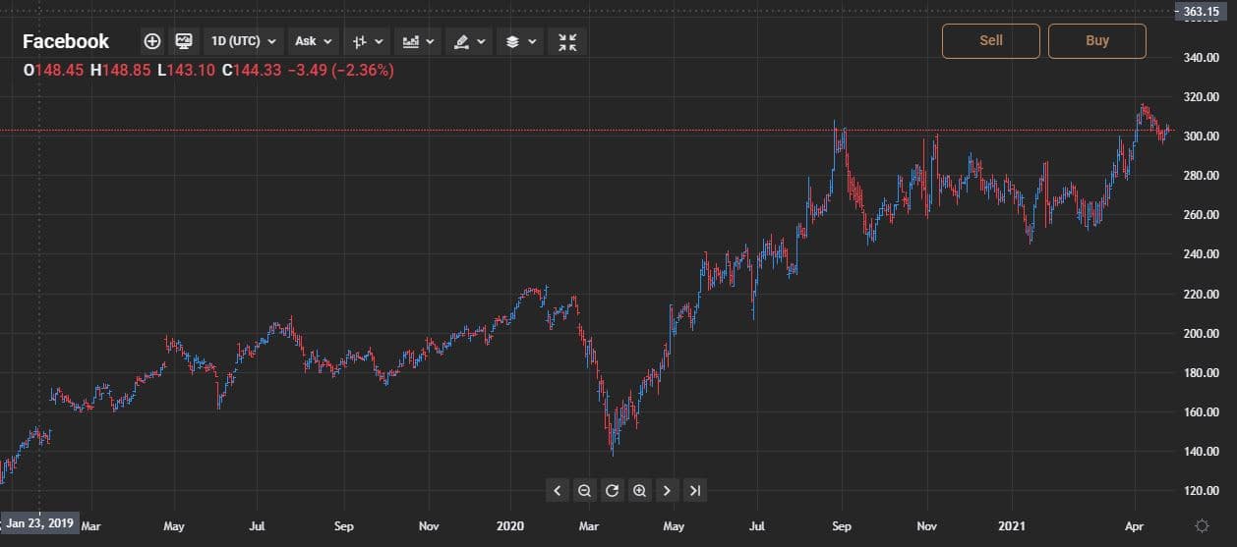Screen dimensions: 1237x547
Task: Click the 340.00 price axis label
Action: (x=1203, y=58)
